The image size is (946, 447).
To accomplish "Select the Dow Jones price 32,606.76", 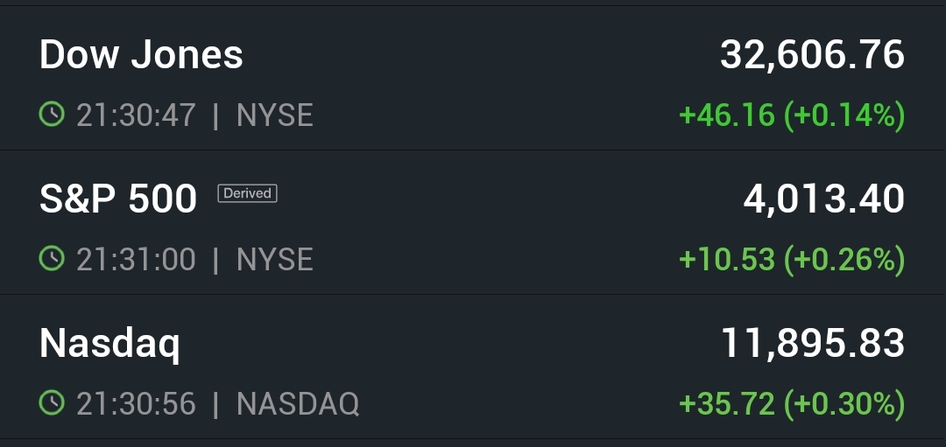I will (812, 55).
